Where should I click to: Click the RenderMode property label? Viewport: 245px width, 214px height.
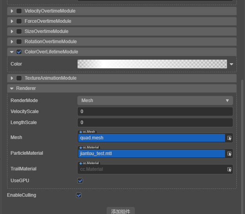(24, 101)
